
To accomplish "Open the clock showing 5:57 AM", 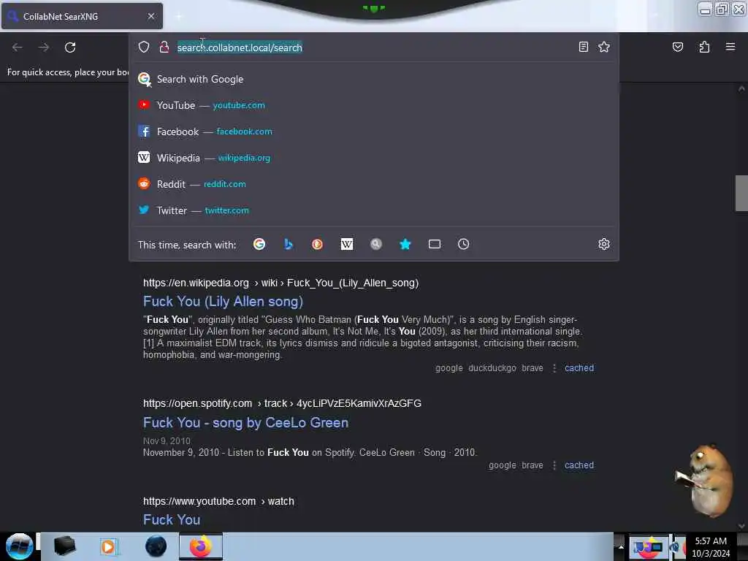I will [x=710, y=547].
